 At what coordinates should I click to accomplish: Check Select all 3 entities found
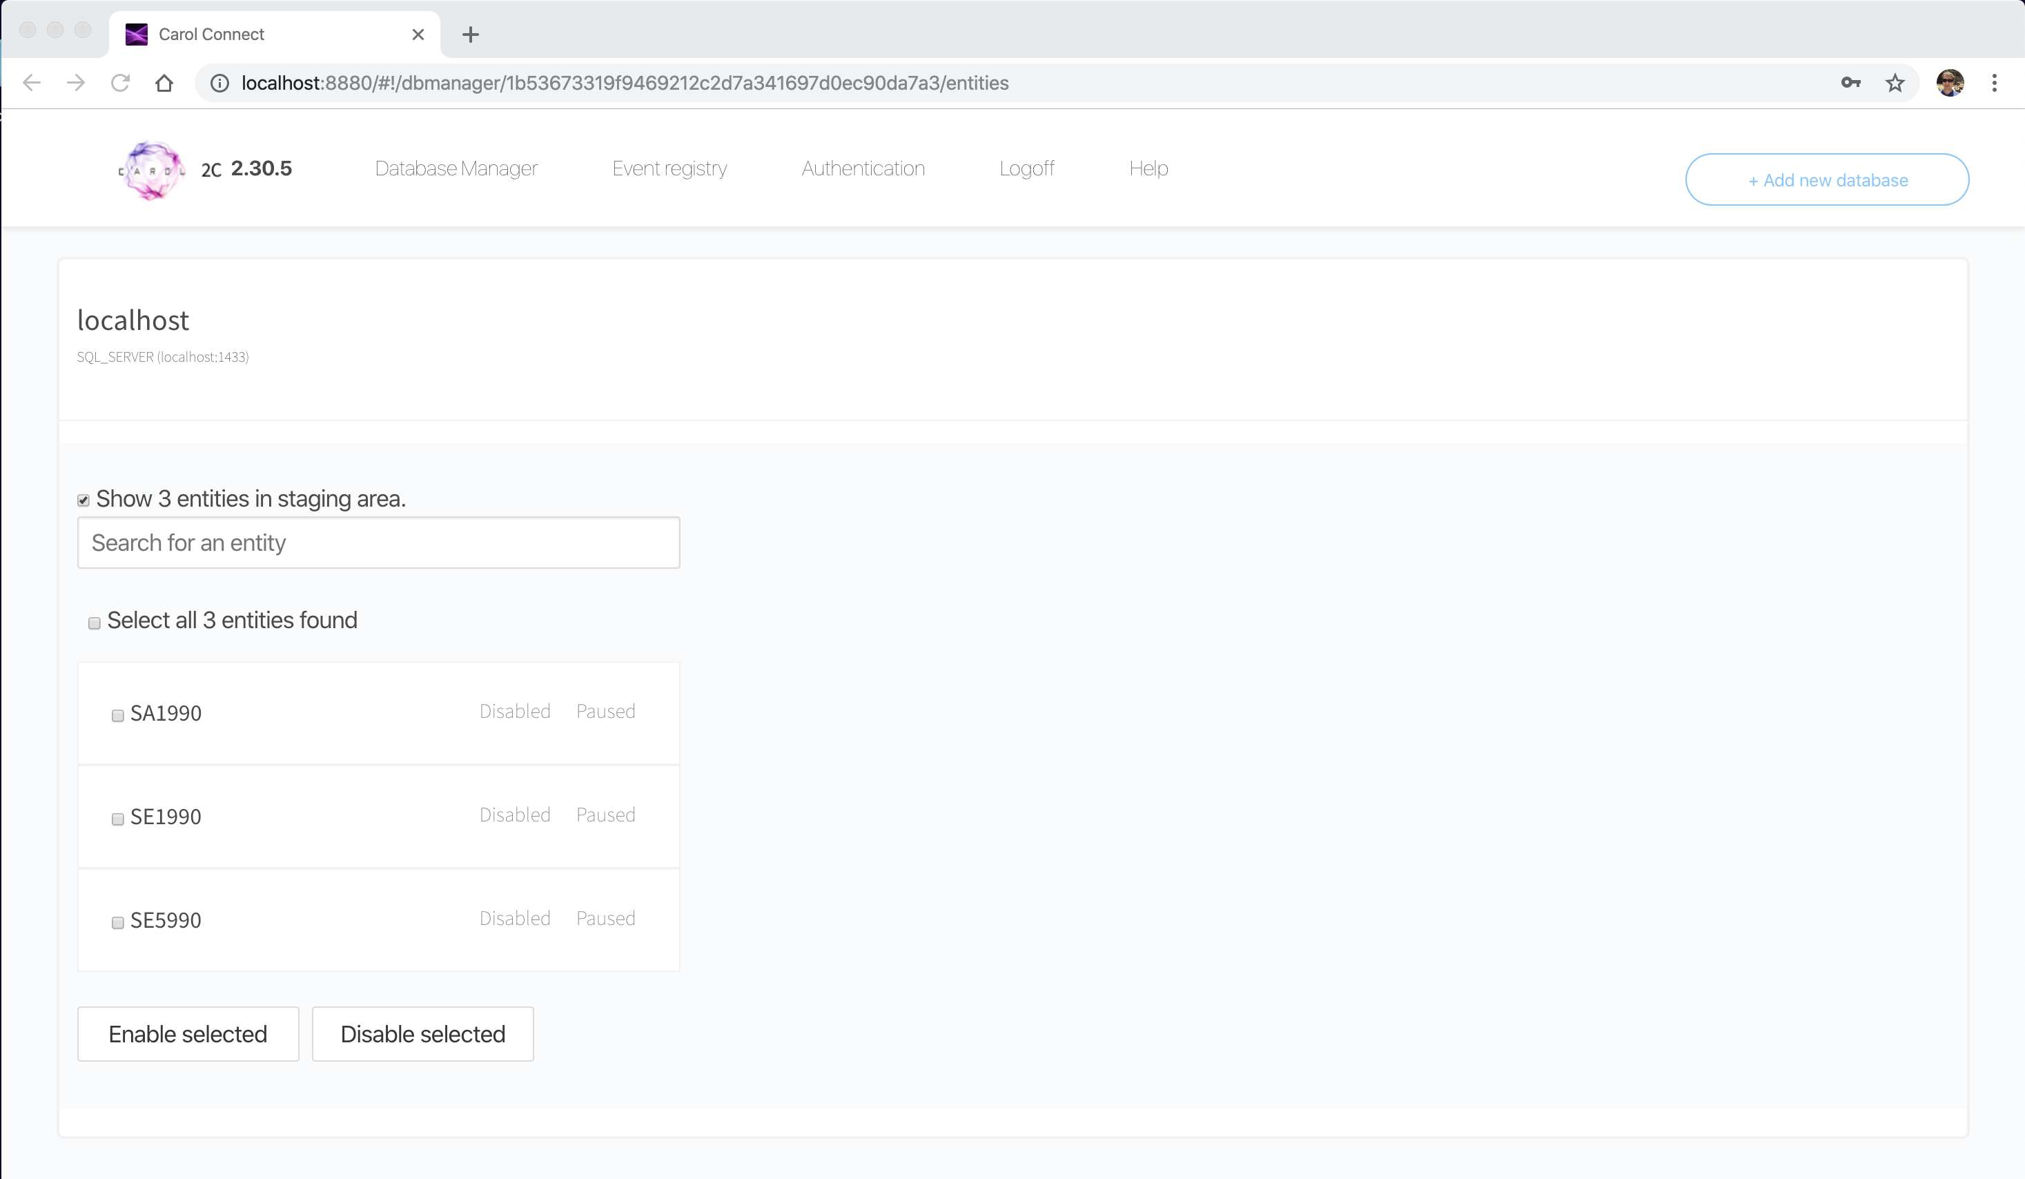click(94, 623)
